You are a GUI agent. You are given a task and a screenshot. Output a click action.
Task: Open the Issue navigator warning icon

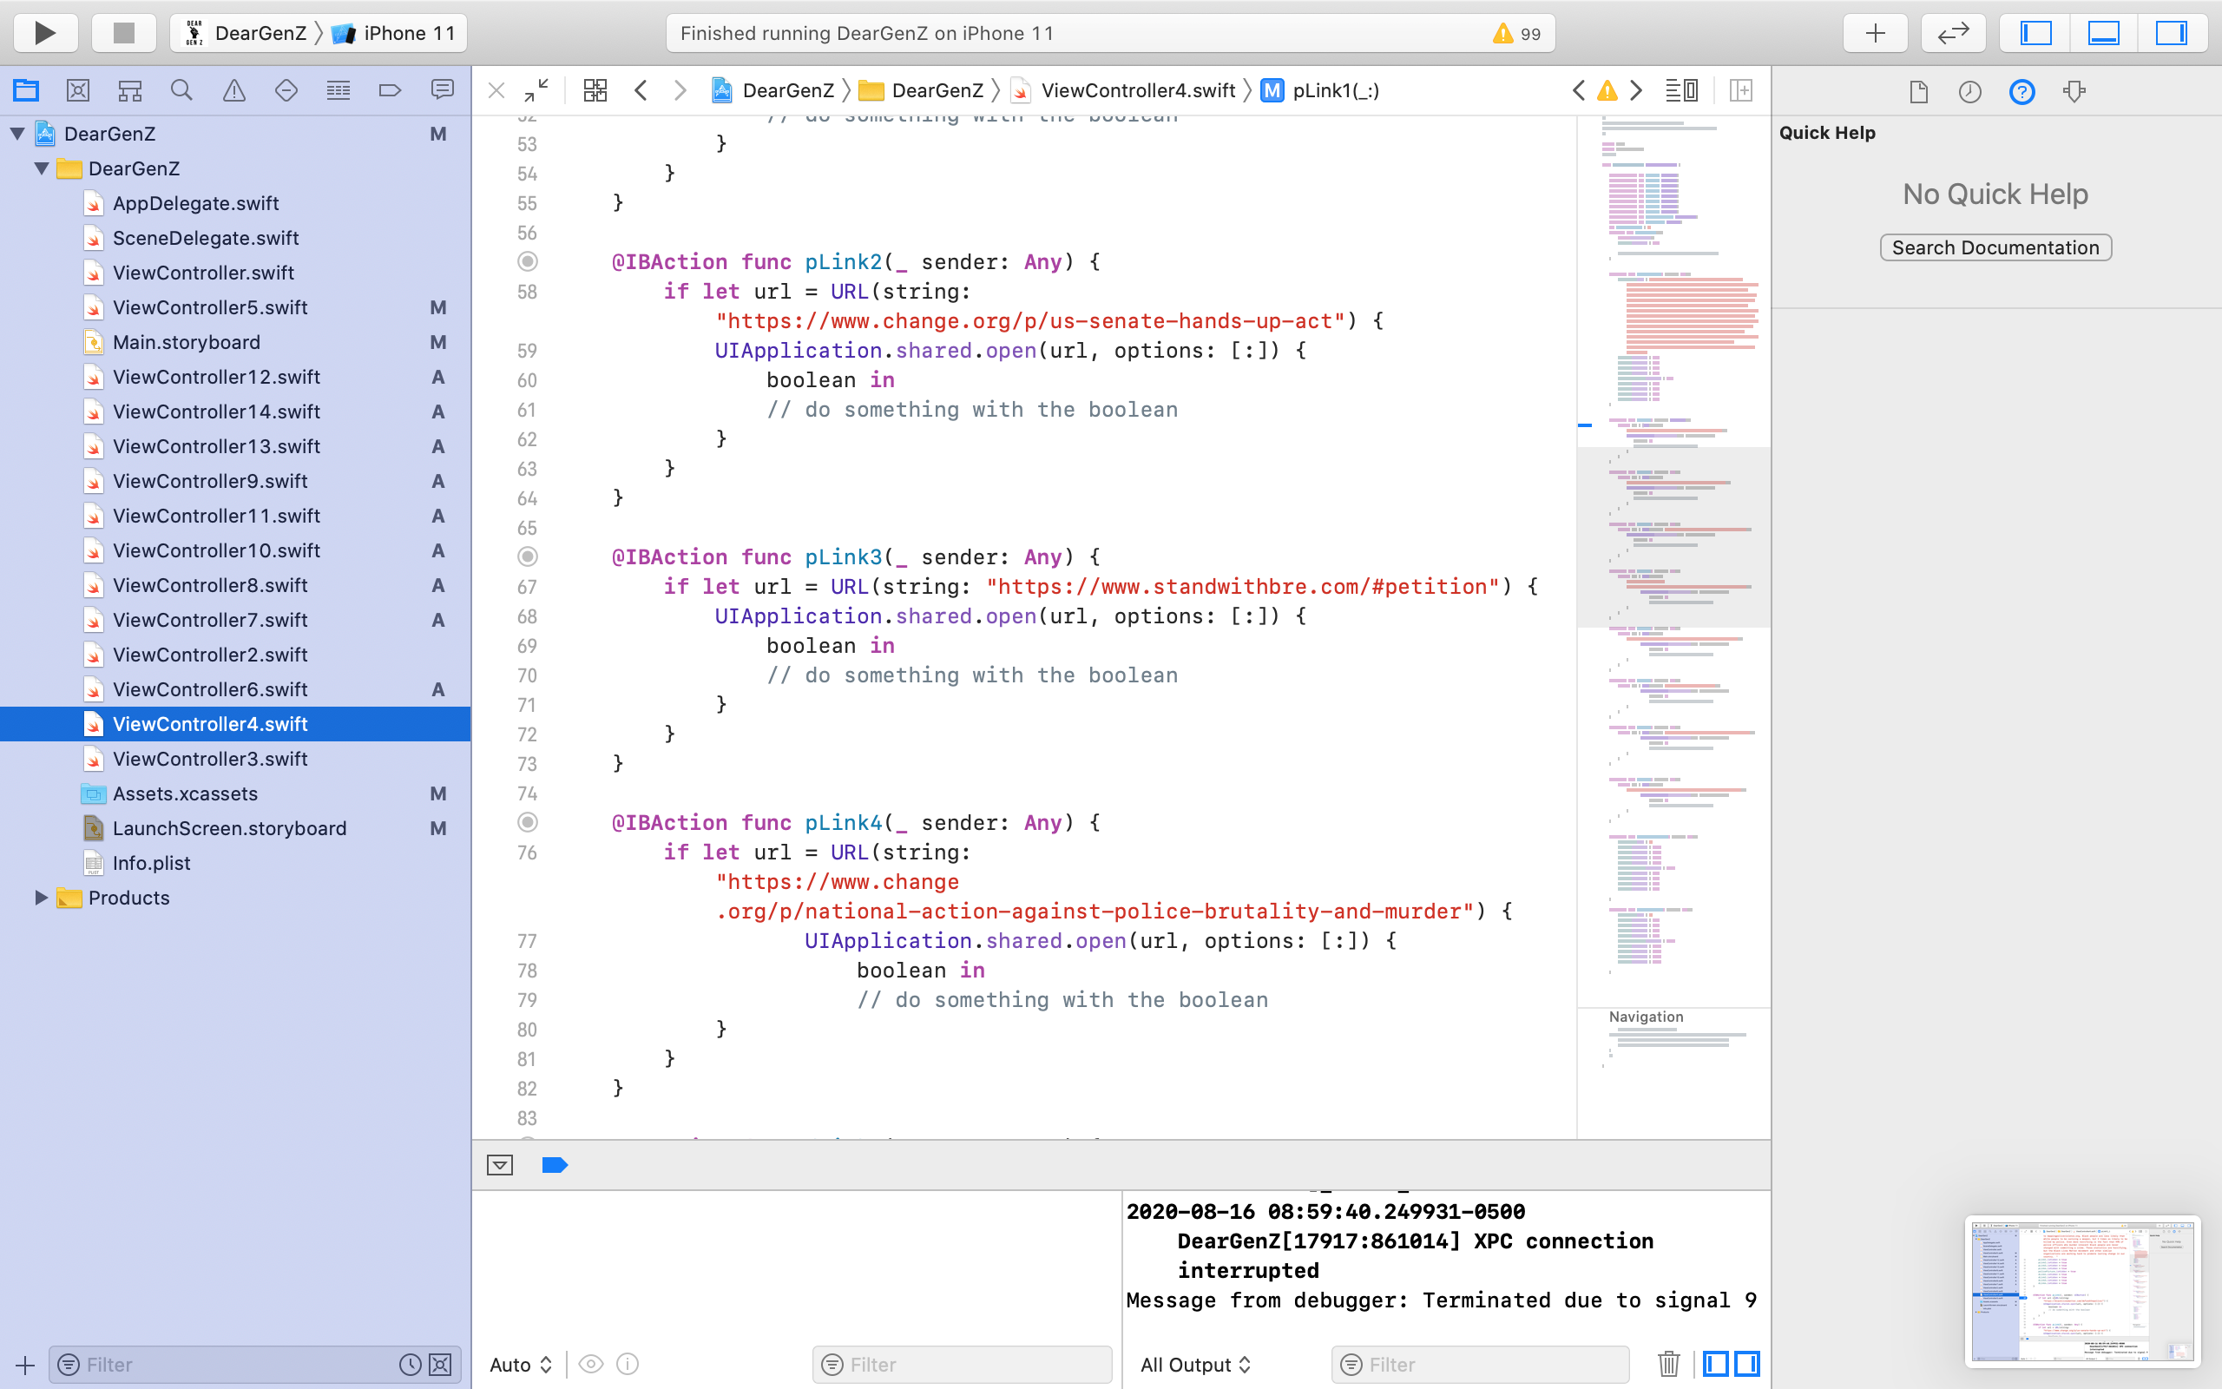[234, 90]
